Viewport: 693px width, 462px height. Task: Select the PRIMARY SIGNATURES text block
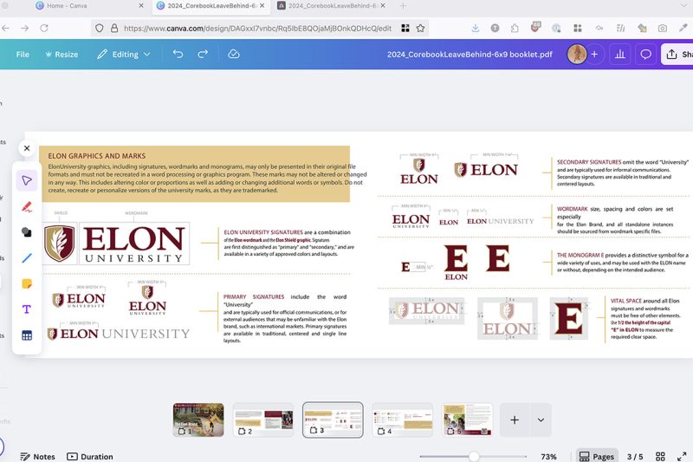285,318
